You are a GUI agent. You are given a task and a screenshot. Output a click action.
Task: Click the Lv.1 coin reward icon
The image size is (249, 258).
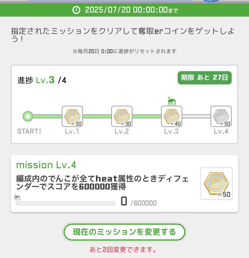(72, 116)
